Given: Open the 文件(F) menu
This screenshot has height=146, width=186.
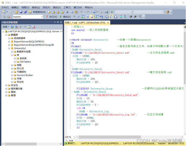Looking at the screenshot, I should point(5,8).
